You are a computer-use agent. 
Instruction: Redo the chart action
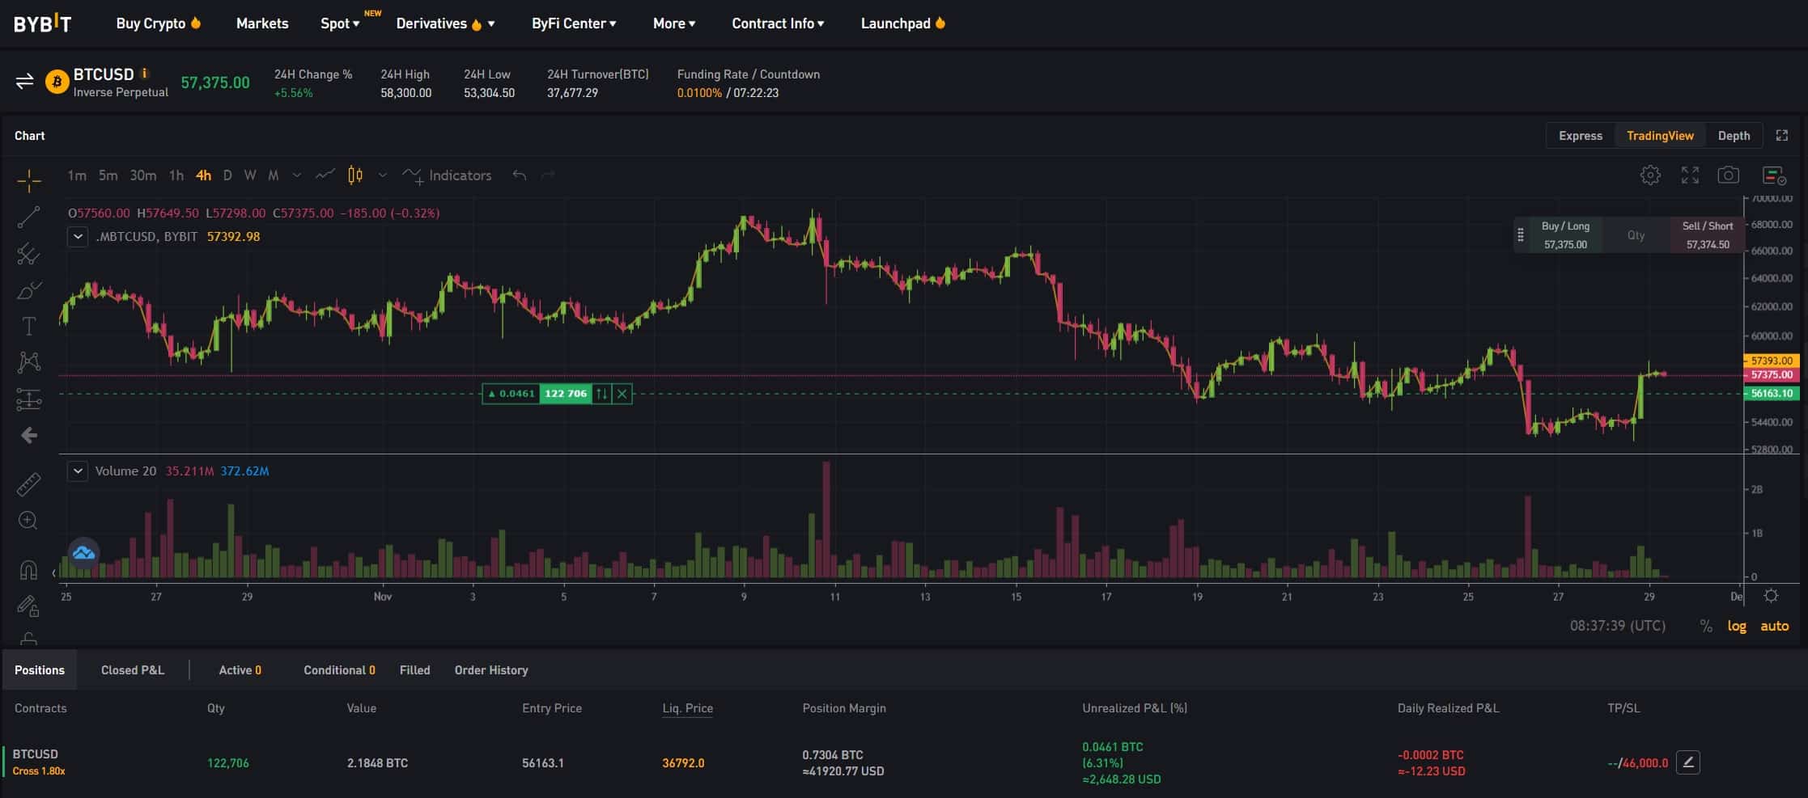click(548, 175)
